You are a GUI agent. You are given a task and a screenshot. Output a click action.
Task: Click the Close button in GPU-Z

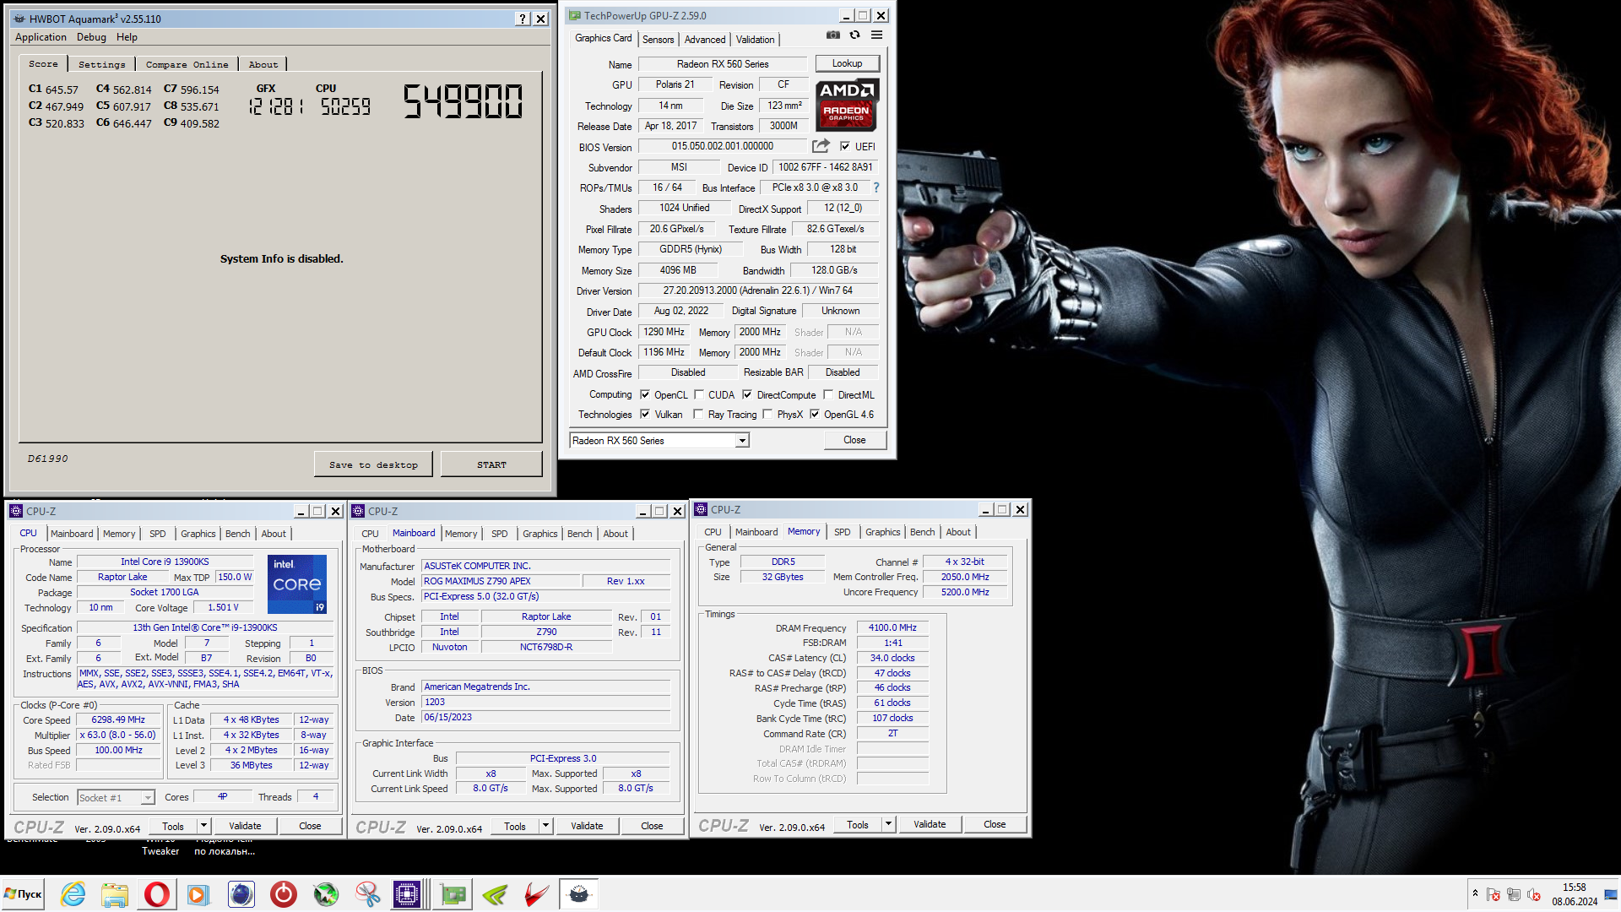854,440
